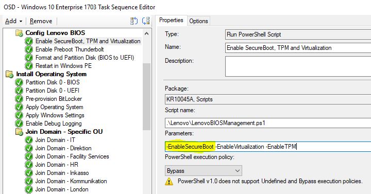Viewport: 371px width, 194px height.
Task: Select Restart in Windows PE step
Action: (x=63, y=66)
